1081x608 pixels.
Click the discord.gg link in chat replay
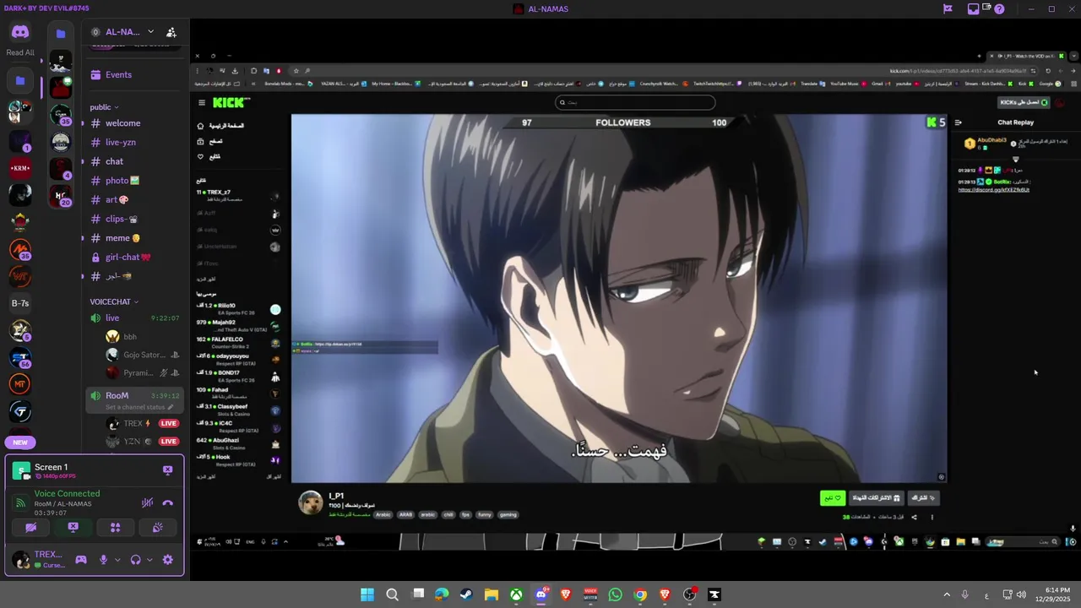[993, 190]
